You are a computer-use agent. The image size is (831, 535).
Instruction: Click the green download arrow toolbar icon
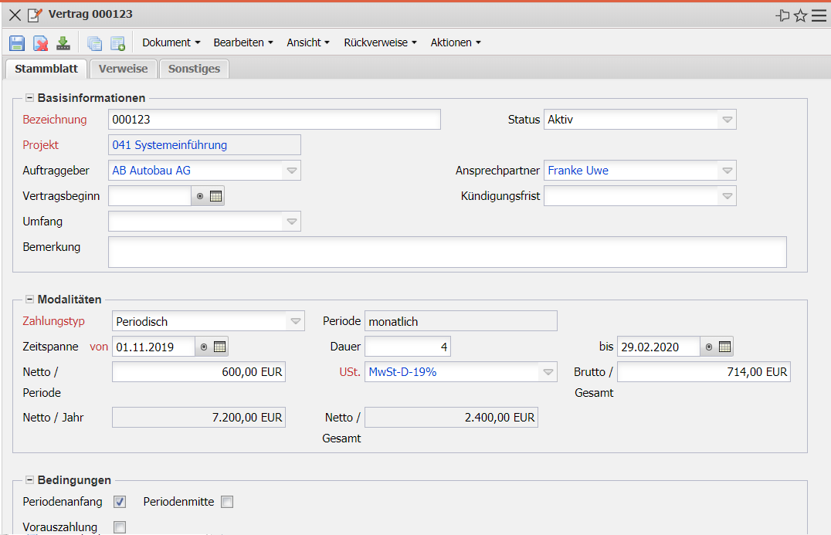[63, 43]
